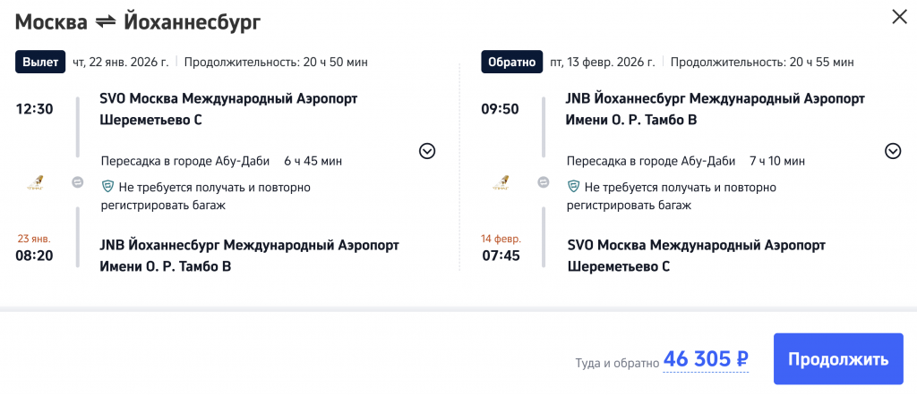Click the 14 февр. arrival date label
Image resolution: width=917 pixels, height=395 pixels.
tap(500, 239)
